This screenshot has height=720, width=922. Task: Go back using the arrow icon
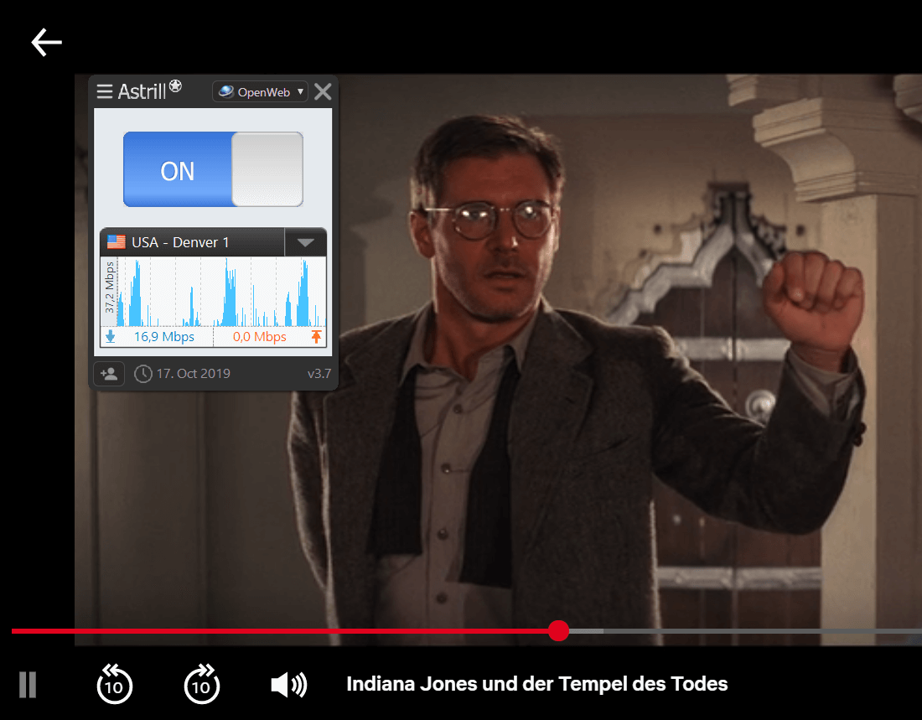point(46,43)
